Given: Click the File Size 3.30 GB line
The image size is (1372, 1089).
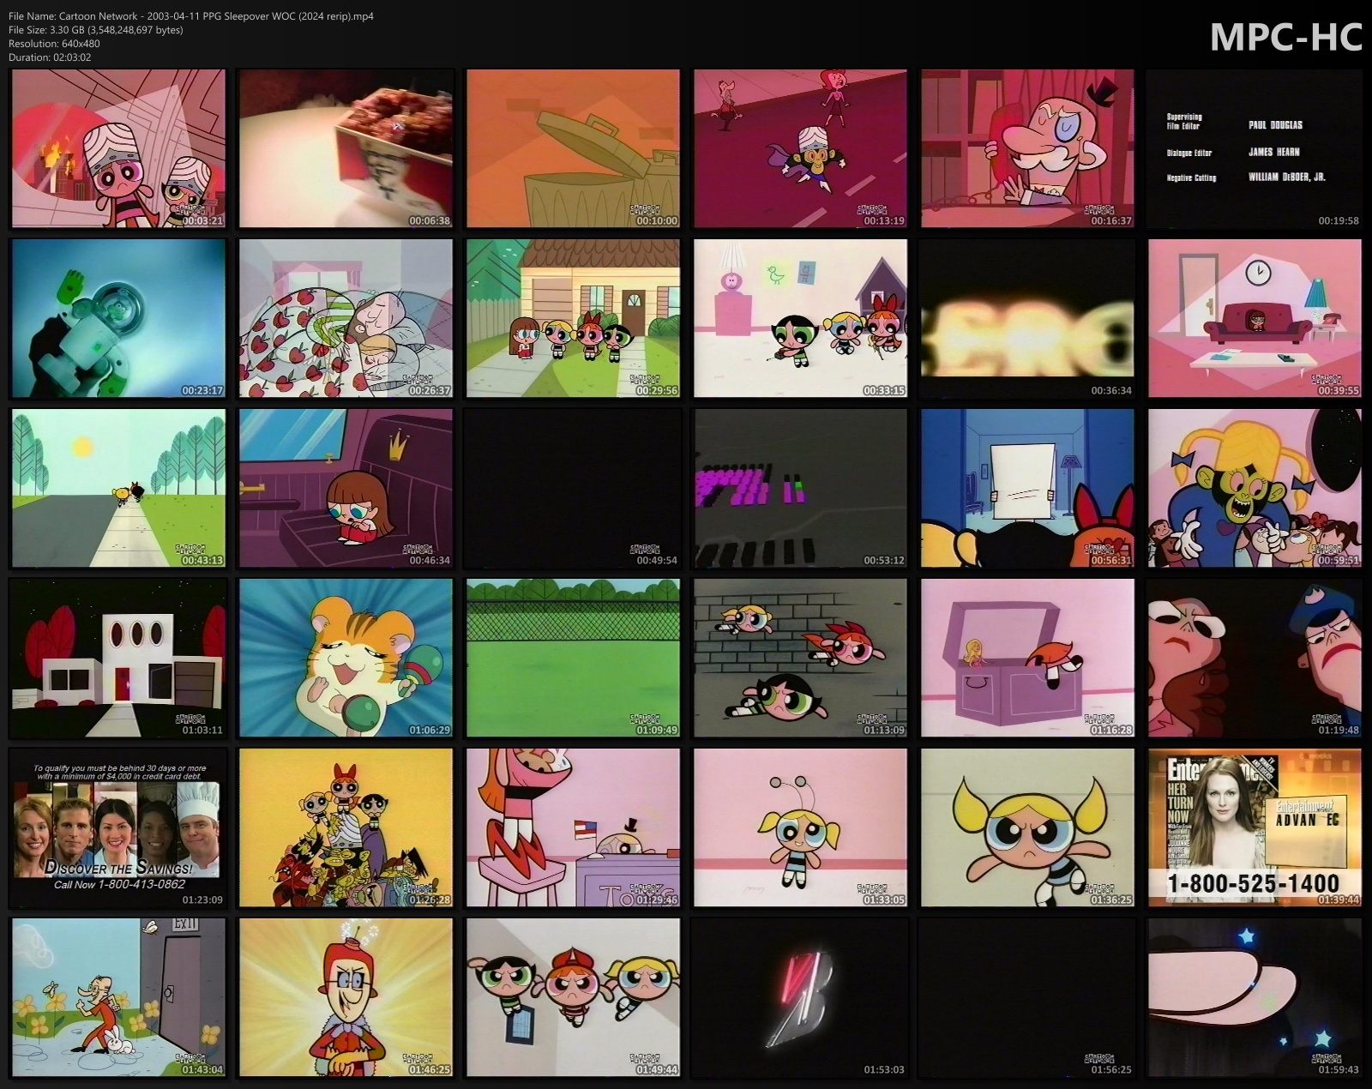Looking at the screenshot, I should point(95,30).
